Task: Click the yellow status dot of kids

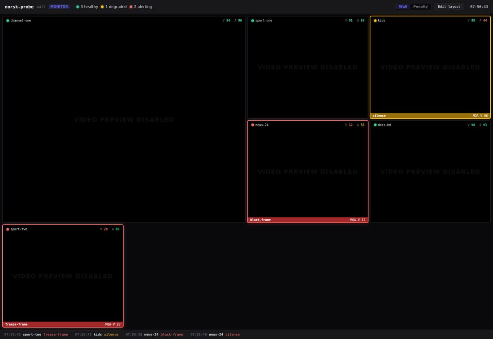Action: [x=375, y=21]
